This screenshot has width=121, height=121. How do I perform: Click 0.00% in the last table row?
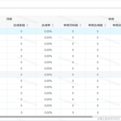coord(48,112)
